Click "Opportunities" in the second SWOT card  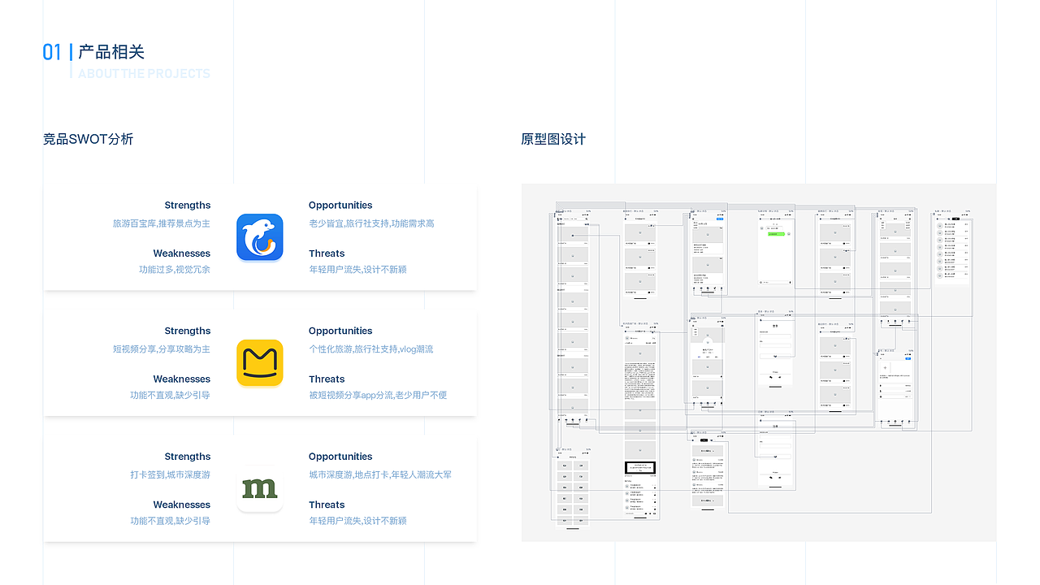(340, 331)
